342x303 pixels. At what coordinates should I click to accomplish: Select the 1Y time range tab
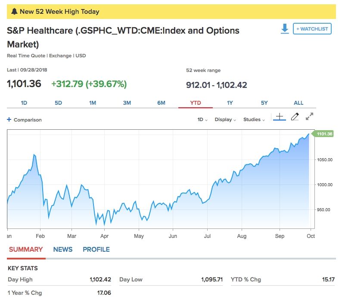pyautogui.click(x=230, y=103)
